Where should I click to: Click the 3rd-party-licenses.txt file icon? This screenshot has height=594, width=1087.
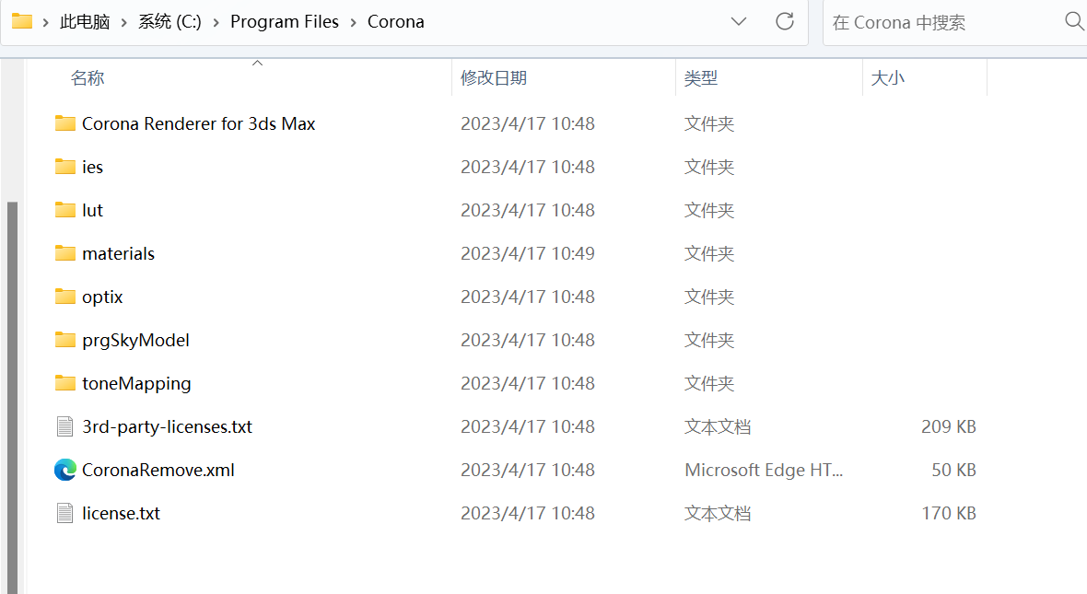(65, 426)
